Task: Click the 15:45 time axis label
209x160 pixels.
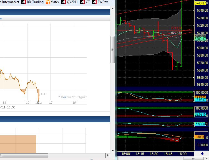Action: 168,154
